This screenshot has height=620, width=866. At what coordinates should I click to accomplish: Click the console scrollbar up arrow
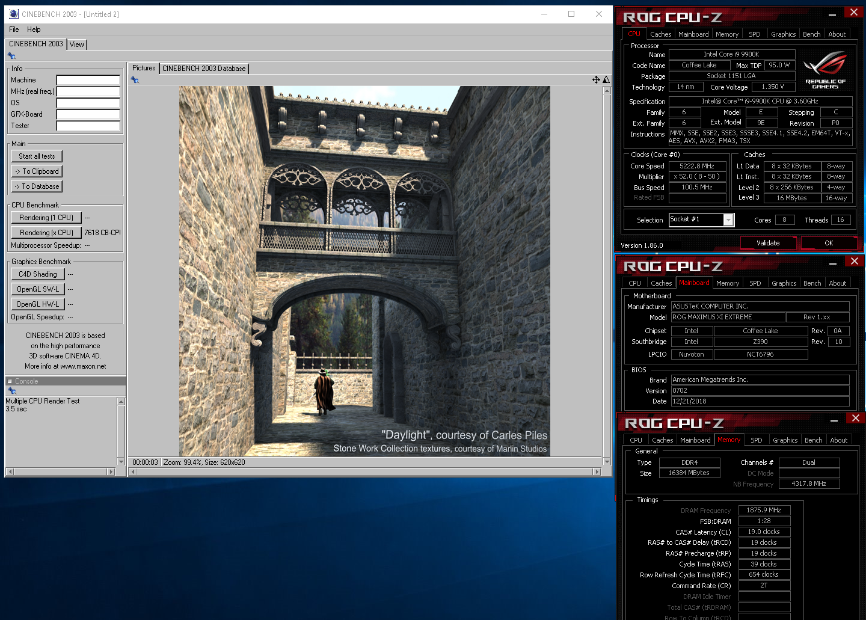121,401
